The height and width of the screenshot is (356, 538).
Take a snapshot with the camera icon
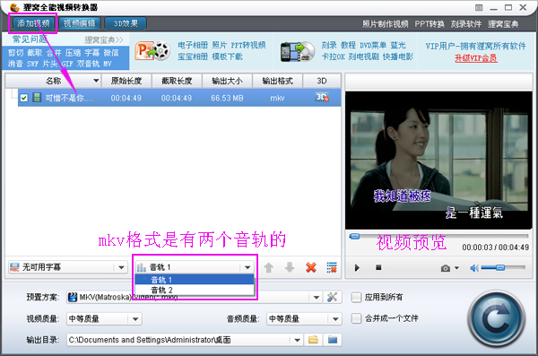pyautogui.click(x=446, y=268)
